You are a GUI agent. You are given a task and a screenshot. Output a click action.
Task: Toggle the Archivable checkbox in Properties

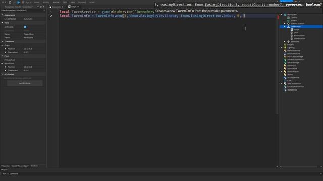(x=25, y=27)
